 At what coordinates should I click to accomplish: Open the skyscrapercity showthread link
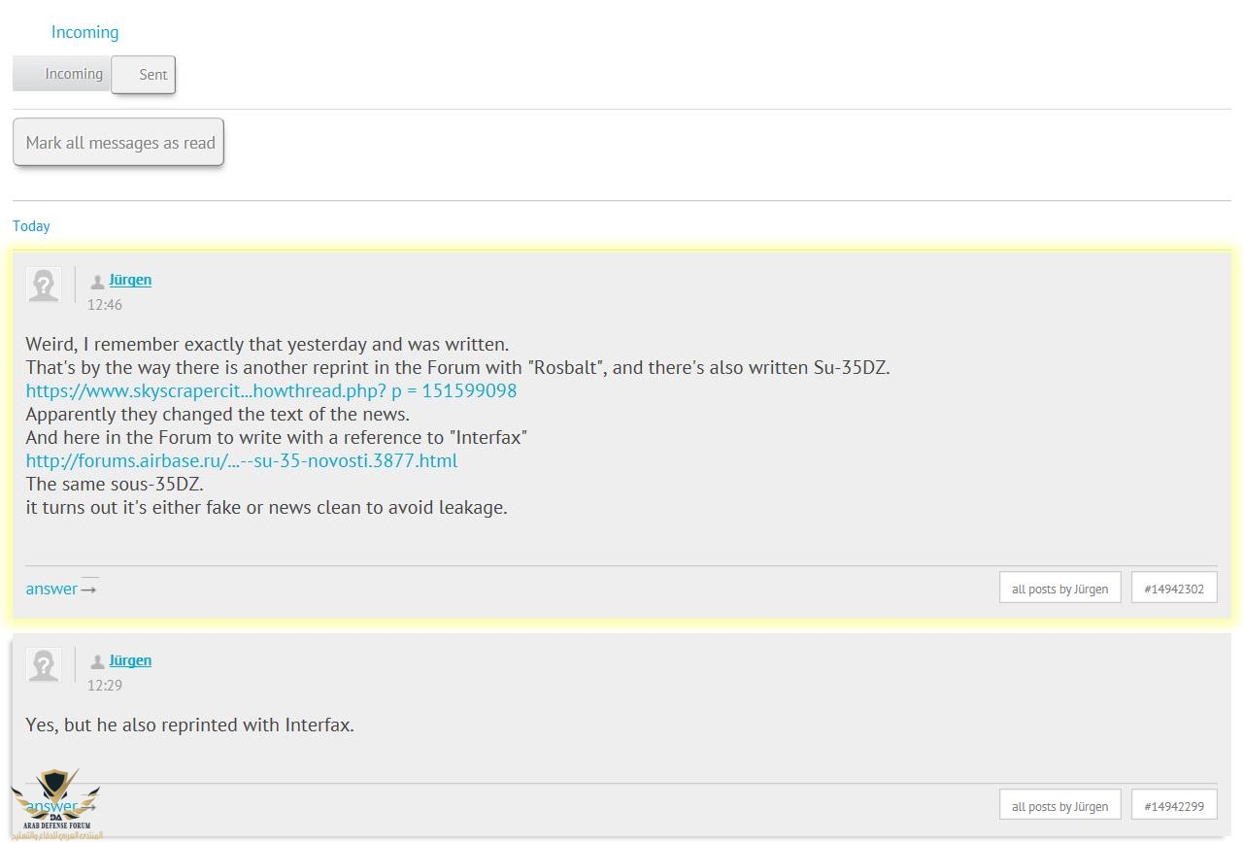coord(271,390)
